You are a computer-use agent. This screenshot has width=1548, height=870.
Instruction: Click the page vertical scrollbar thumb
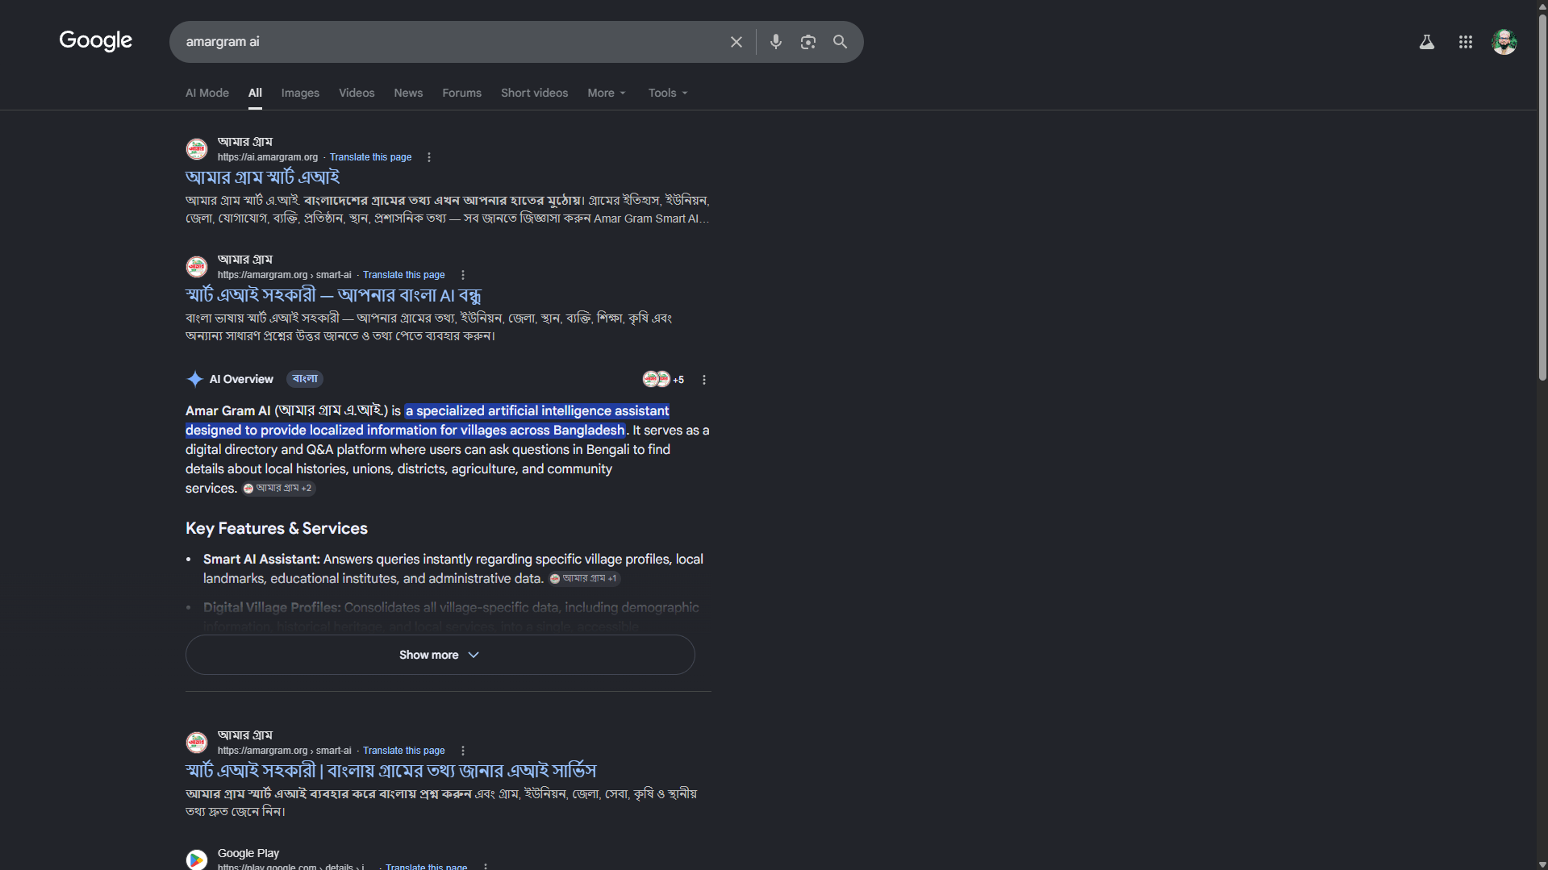(x=1542, y=198)
